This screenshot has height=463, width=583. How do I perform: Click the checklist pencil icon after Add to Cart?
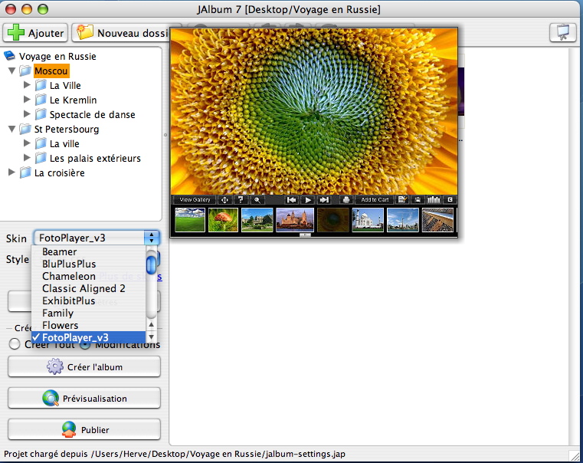point(402,200)
